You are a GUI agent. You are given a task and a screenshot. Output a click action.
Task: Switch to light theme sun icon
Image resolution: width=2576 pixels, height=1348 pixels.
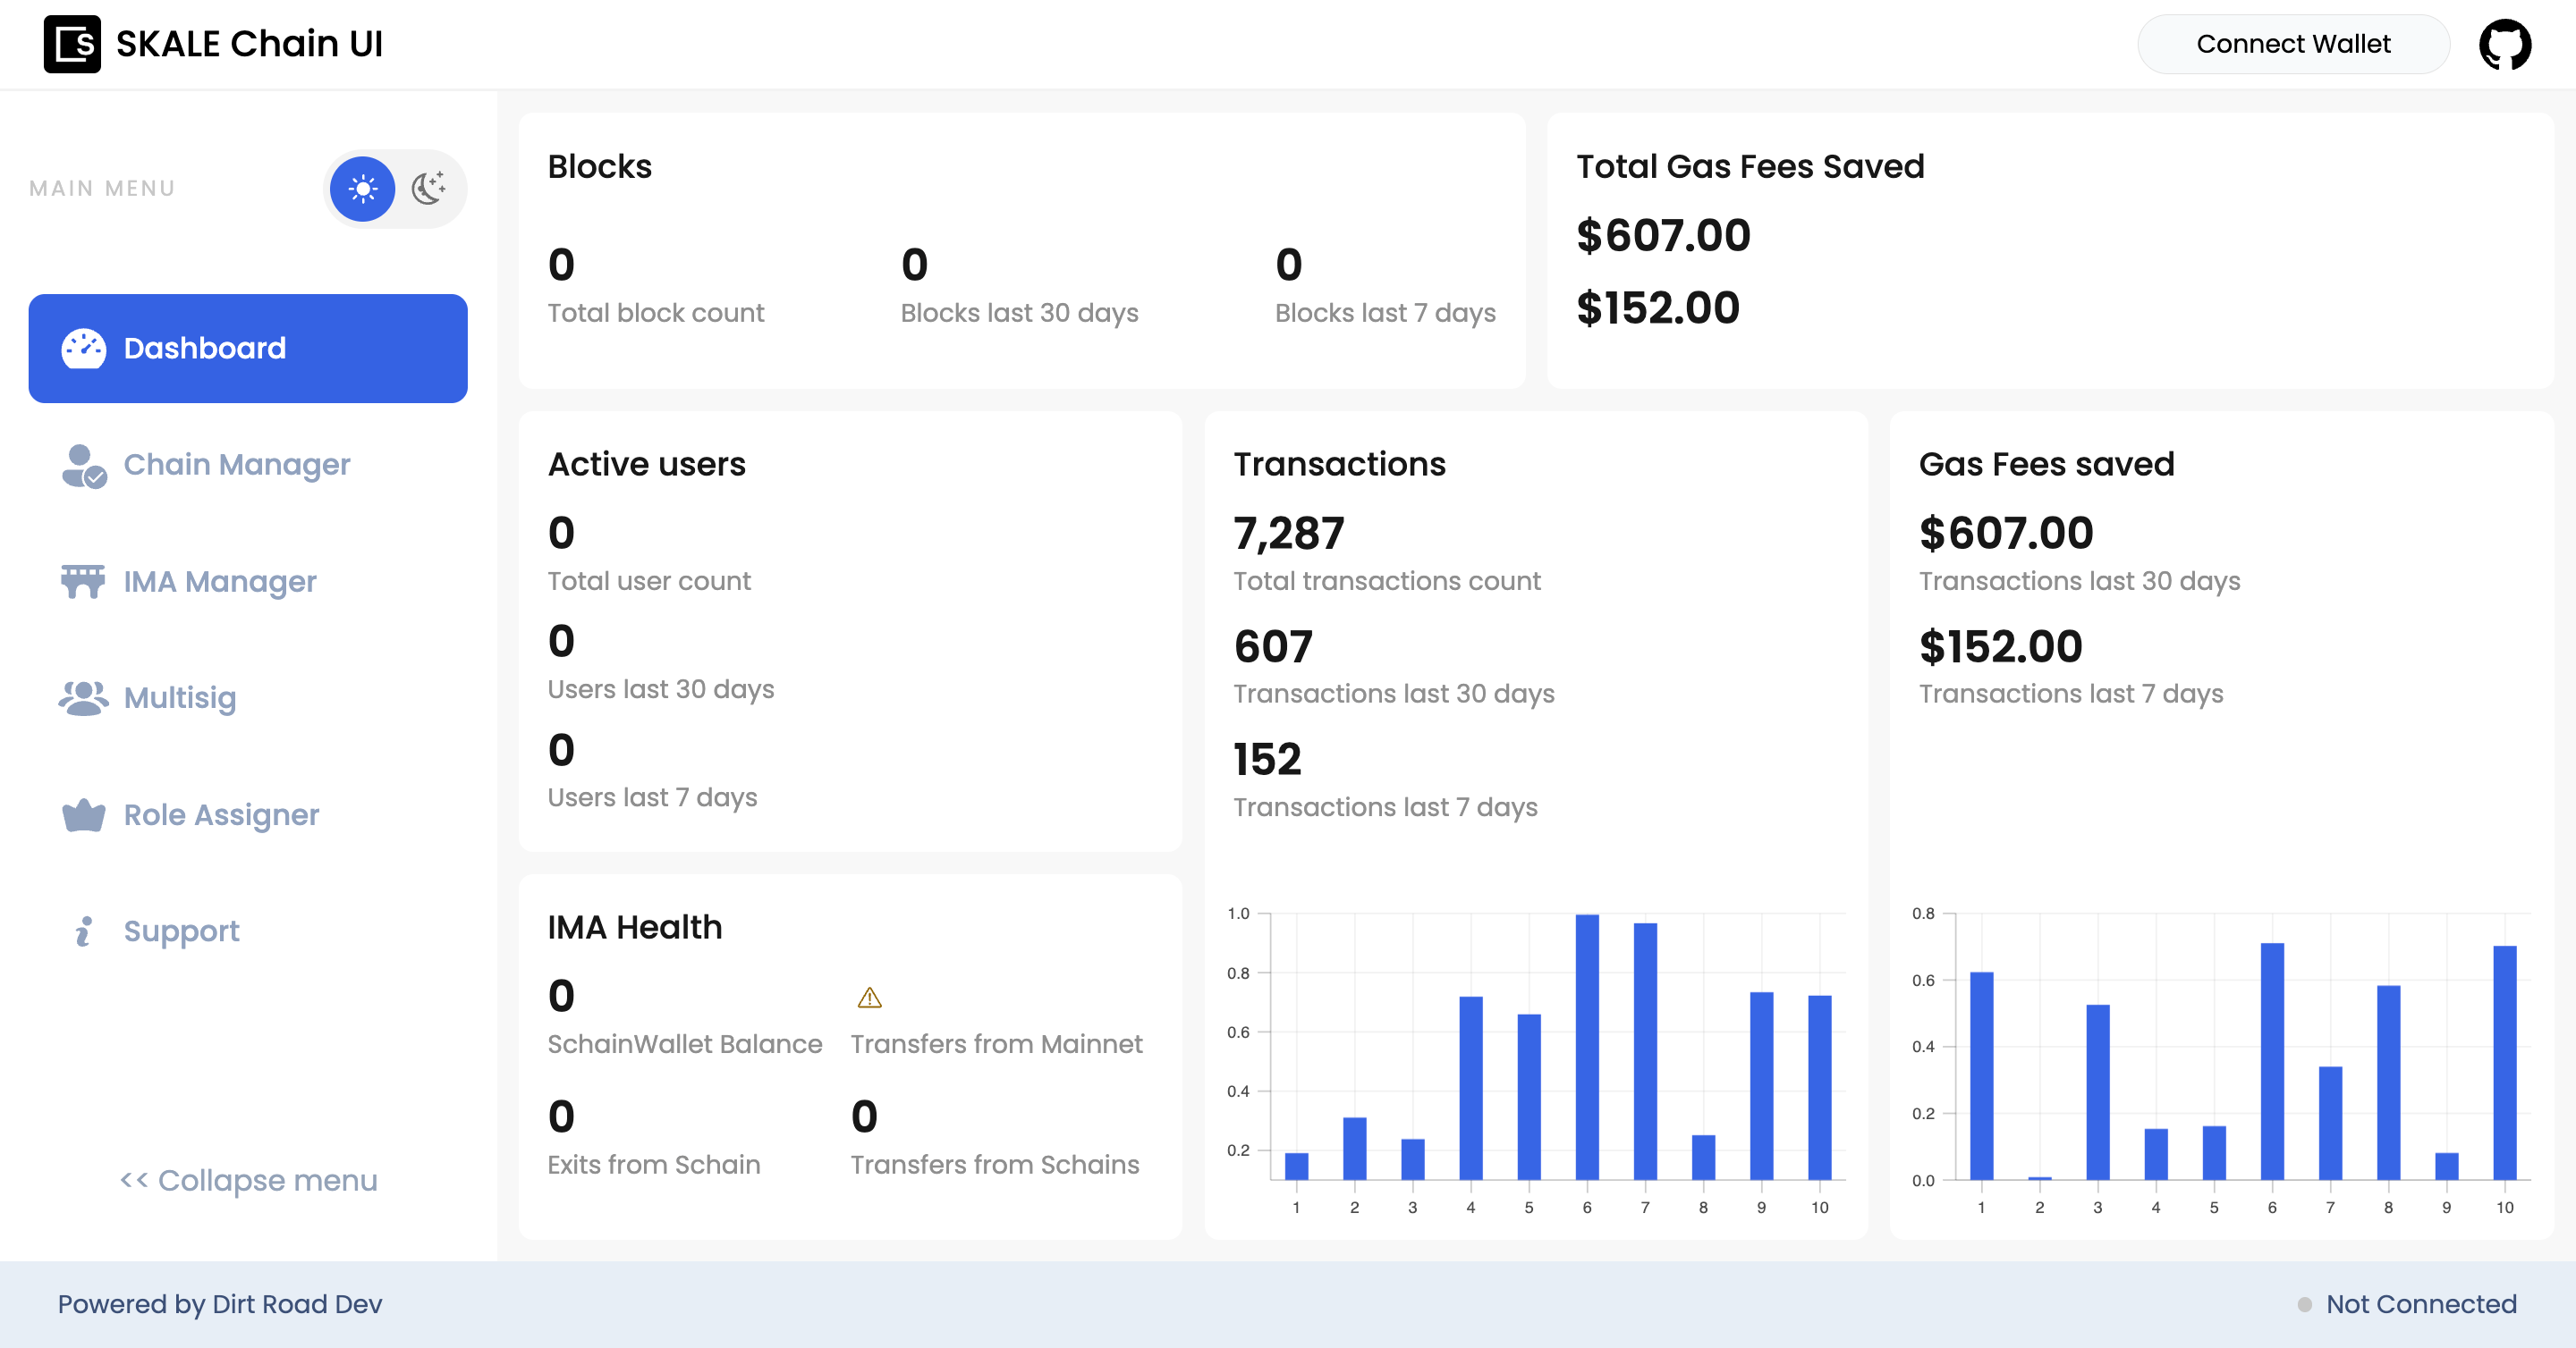pos(362,189)
